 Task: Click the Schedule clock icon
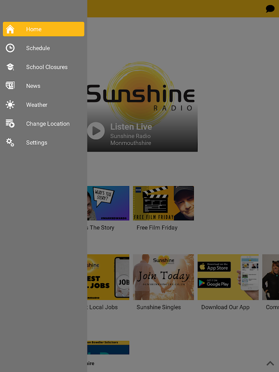(x=10, y=48)
